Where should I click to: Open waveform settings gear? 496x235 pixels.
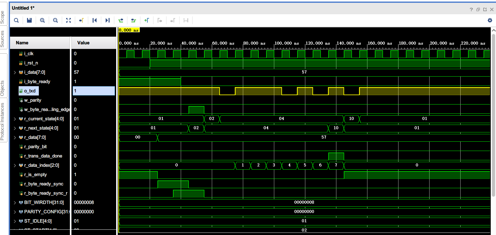[490, 20]
